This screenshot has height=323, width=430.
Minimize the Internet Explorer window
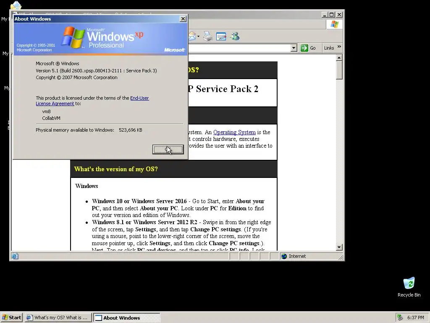coord(325,15)
